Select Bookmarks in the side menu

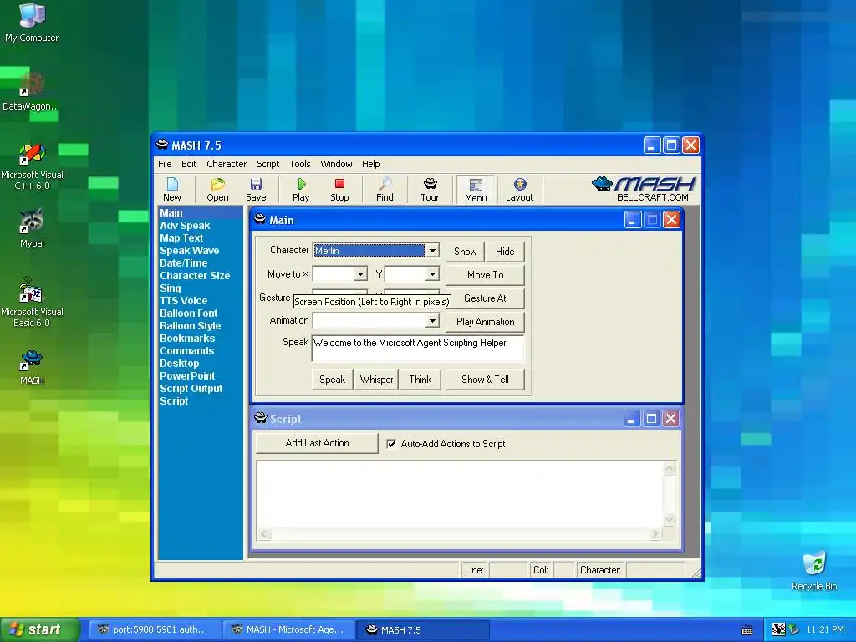pyautogui.click(x=187, y=339)
